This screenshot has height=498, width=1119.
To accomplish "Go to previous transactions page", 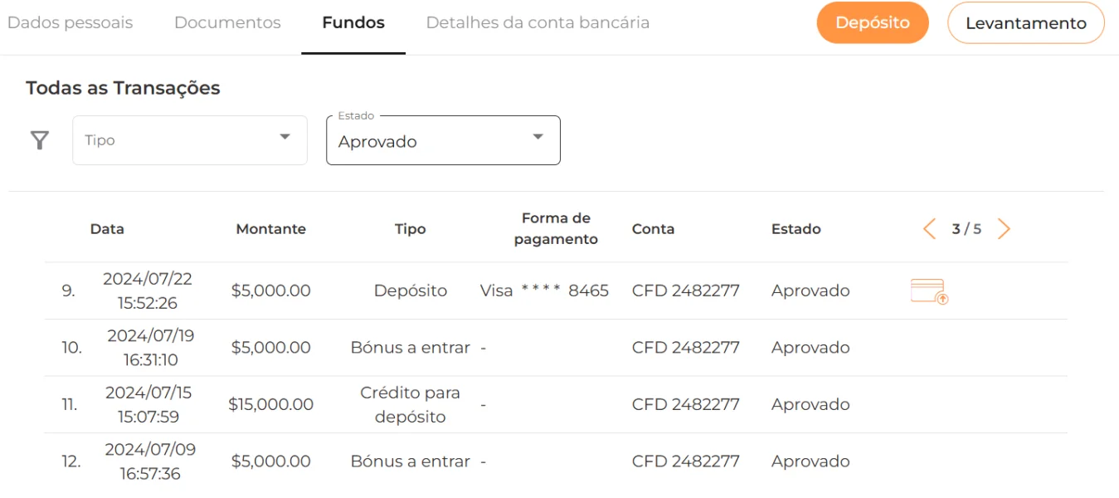I will (x=929, y=229).
